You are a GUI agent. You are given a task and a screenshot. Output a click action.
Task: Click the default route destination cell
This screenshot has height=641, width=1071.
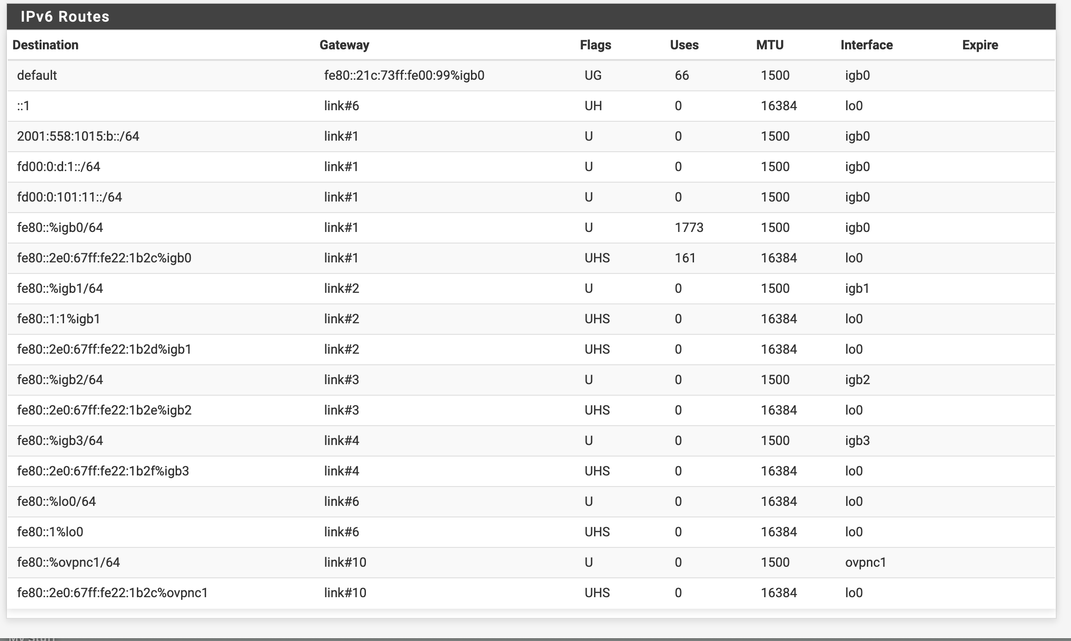click(37, 75)
